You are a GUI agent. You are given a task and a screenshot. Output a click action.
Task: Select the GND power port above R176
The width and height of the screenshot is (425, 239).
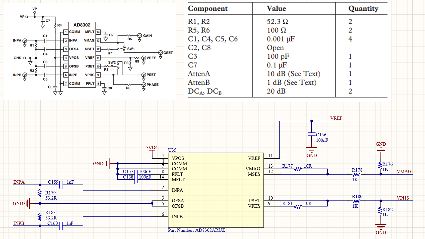point(381,147)
